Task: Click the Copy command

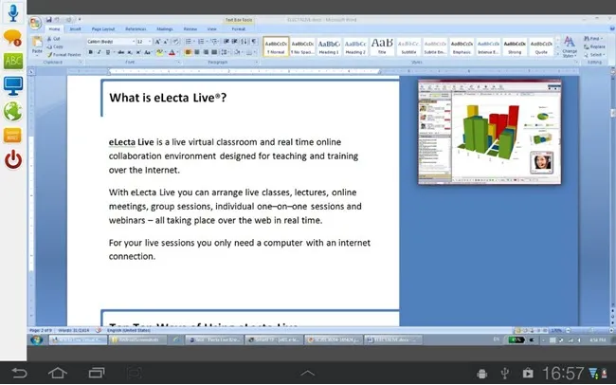Action: 55,46
